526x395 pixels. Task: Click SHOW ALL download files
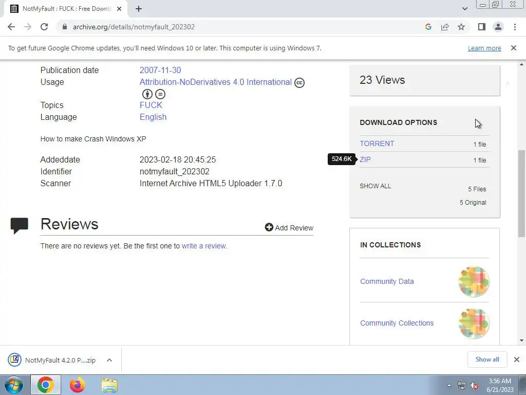click(x=375, y=186)
